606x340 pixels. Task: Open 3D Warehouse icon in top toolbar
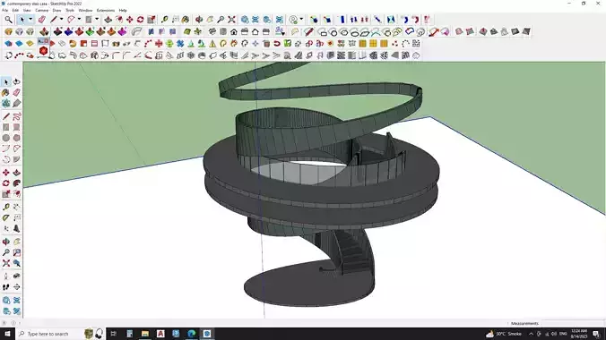(245, 20)
